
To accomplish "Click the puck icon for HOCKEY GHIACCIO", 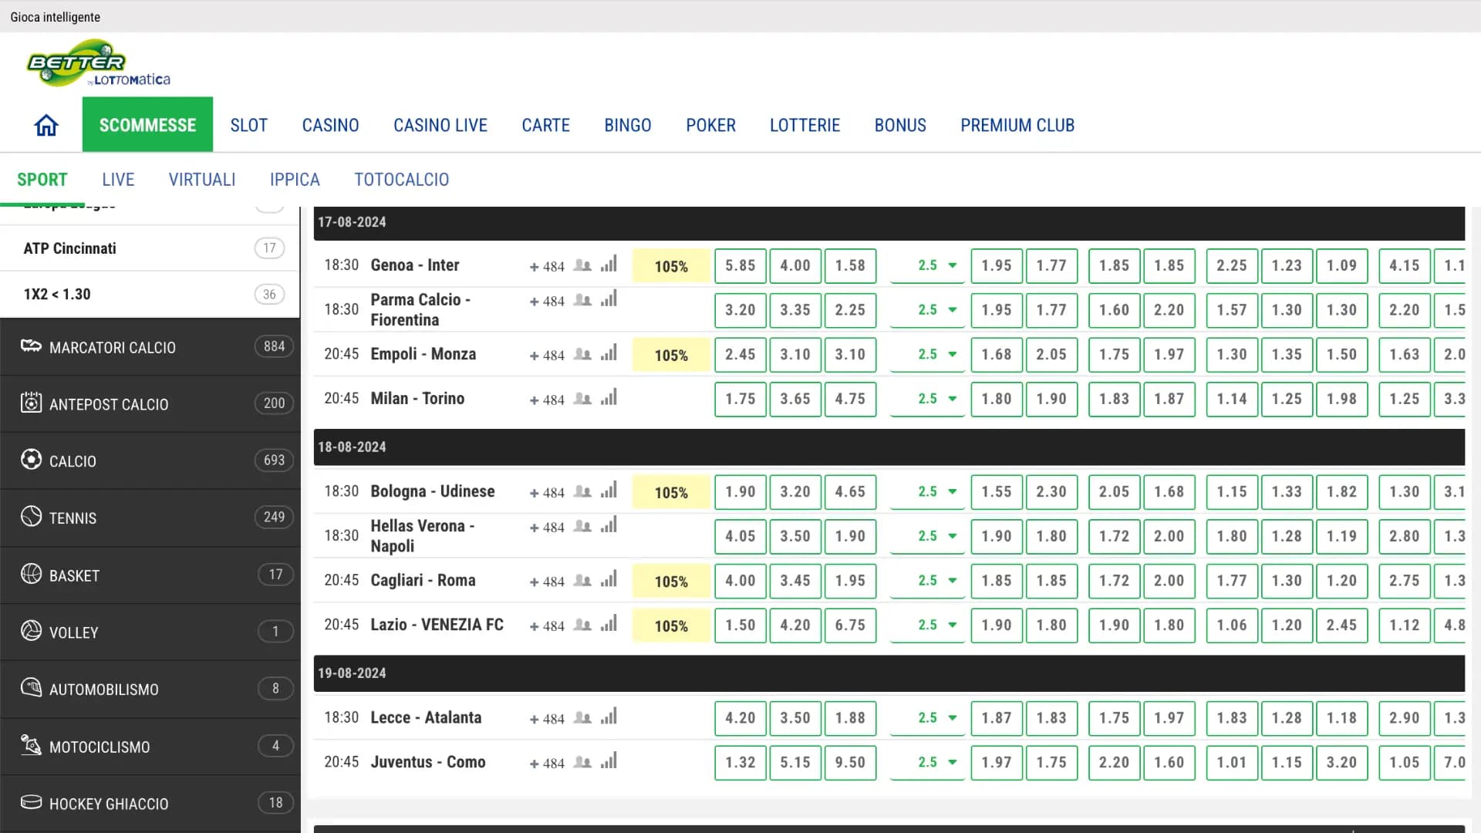I will (31, 803).
